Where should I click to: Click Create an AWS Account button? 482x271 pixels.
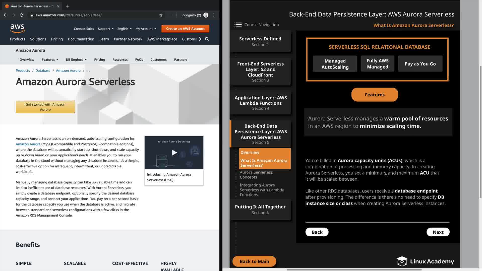pyautogui.click(x=185, y=29)
